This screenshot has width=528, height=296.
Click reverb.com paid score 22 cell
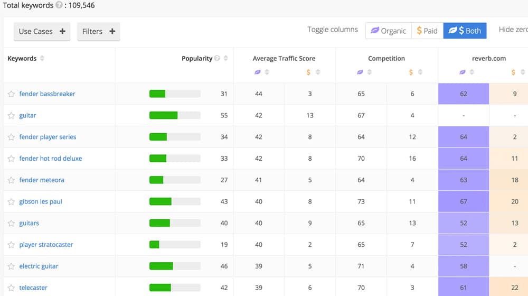(x=508, y=288)
